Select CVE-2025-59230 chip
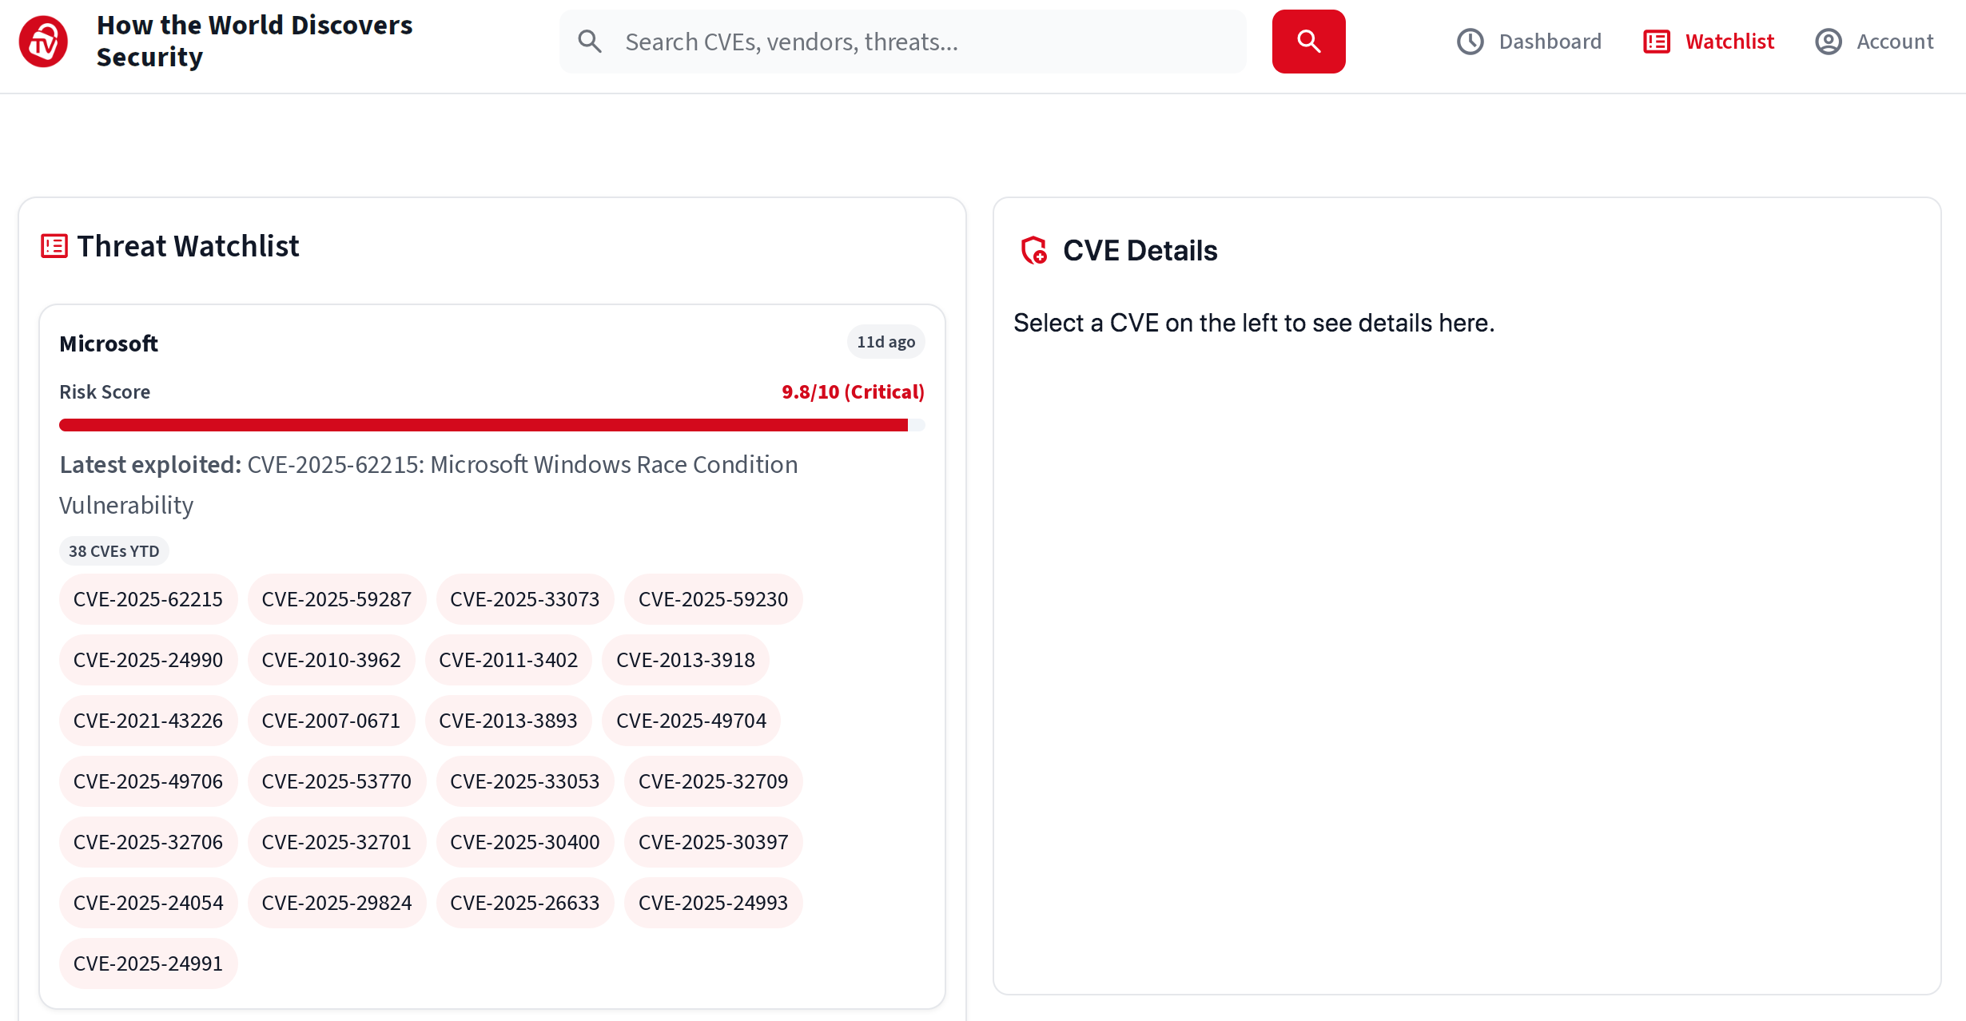Viewport: 1966px width, 1021px height. [714, 599]
